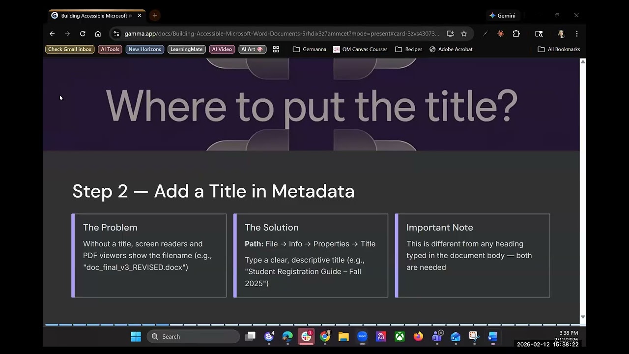Image resolution: width=629 pixels, height=354 pixels.
Task: Bookmark this page with star icon
Action: pos(464,34)
